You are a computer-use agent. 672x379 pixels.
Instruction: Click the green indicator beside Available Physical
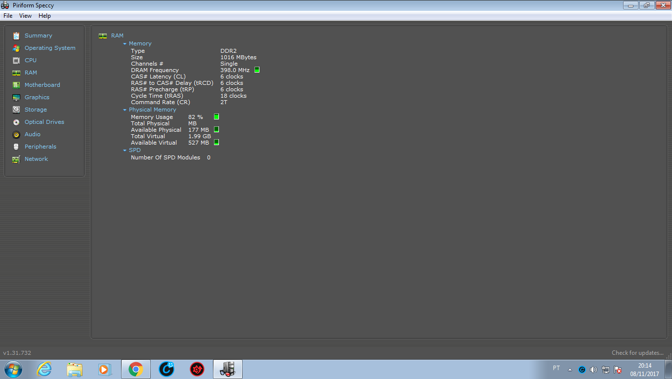click(x=216, y=130)
